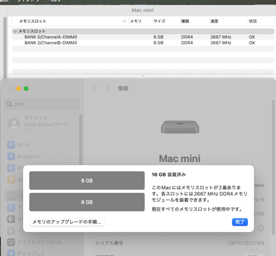Viewport: 276px width, 256px height.
Task: Click the back chevron beside 情報
Action: (x=94, y=88)
